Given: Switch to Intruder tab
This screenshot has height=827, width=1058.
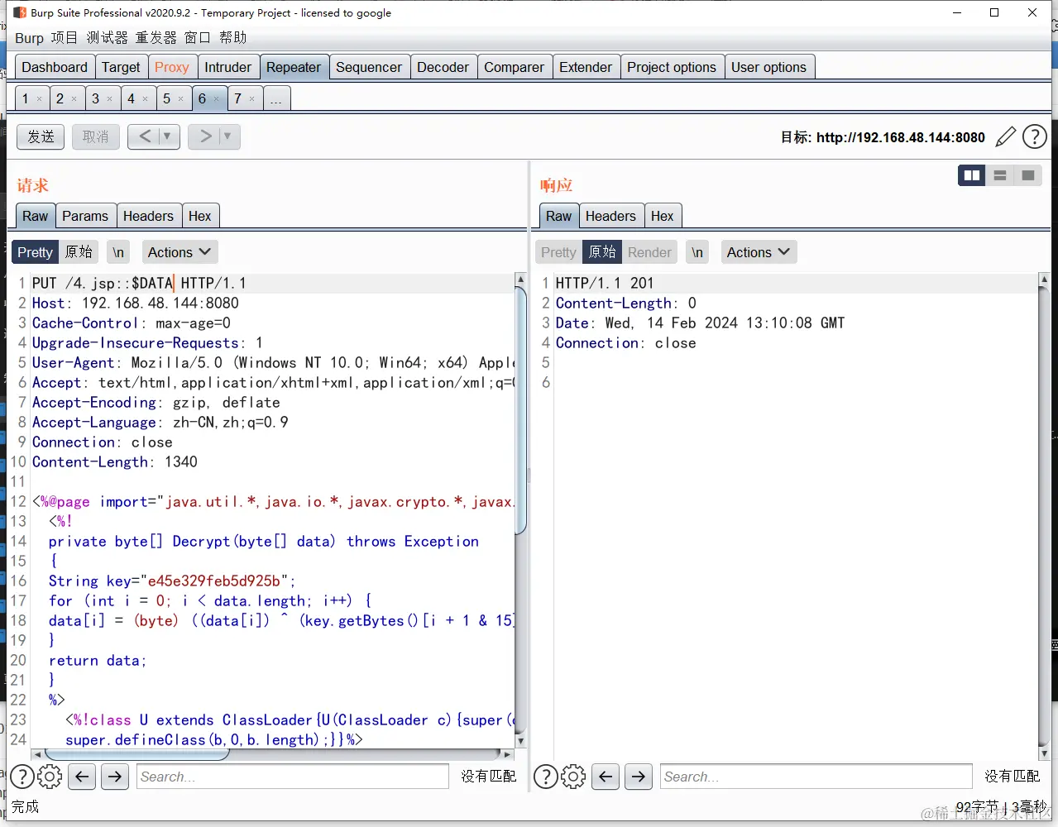Looking at the screenshot, I should [x=227, y=67].
